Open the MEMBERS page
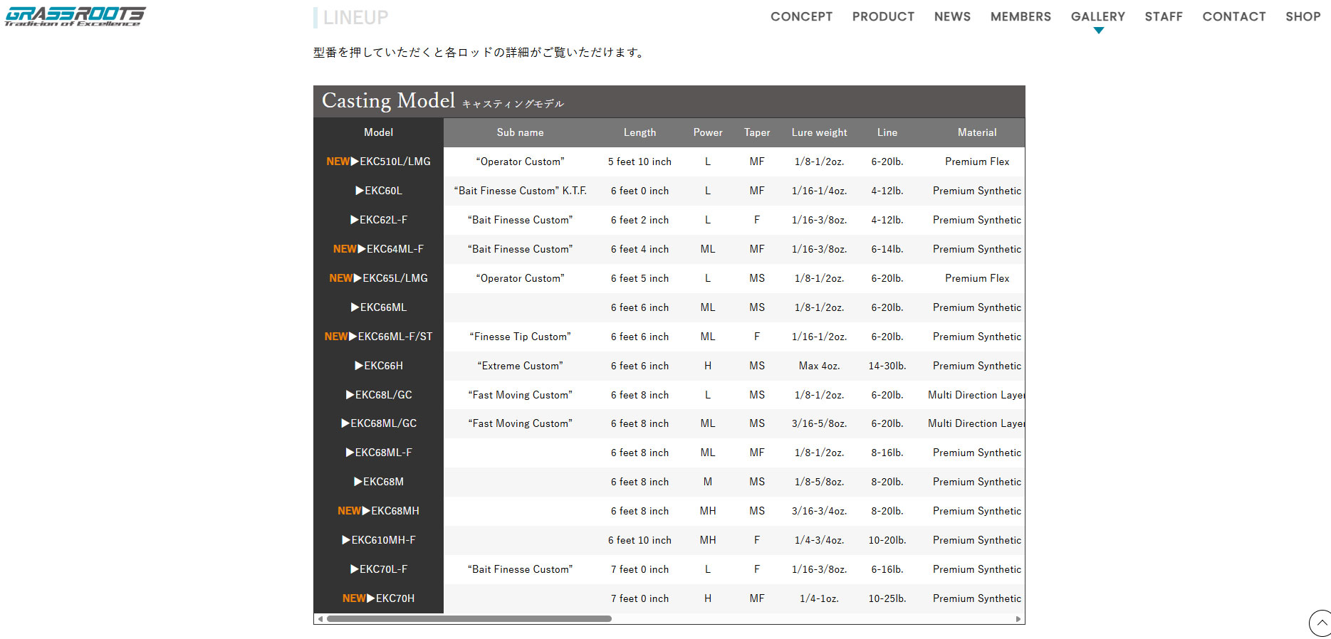Viewport: 1331px width, 639px height. click(x=1021, y=16)
